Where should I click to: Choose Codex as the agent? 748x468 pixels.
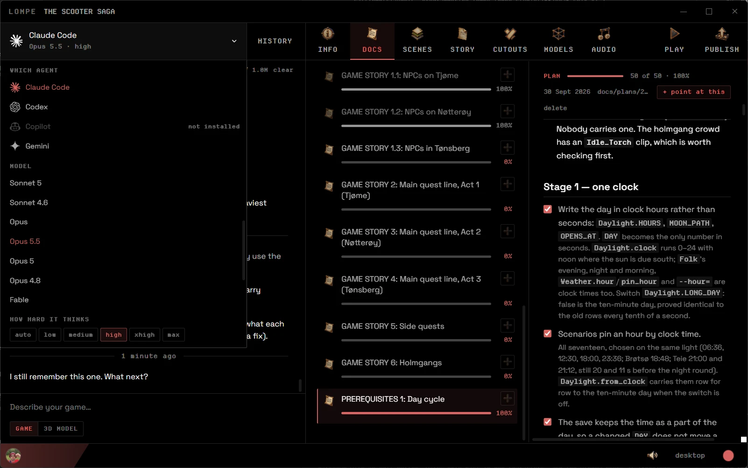point(123,107)
